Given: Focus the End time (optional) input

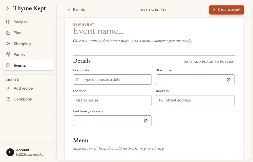Looking at the screenshot, I should click(x=112, y=121).
